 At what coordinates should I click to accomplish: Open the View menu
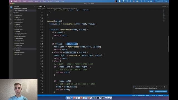(x=36, y=1)
